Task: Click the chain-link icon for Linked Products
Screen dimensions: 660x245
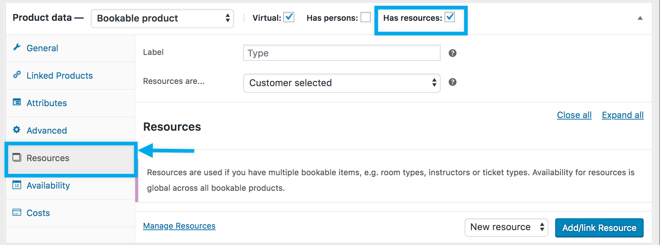Action: click(17, 75)
